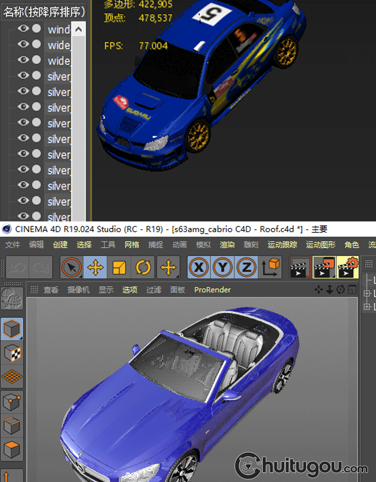376x482 pixels.
Task: Open the 捕捉 menu
Action: coord(155,245)
